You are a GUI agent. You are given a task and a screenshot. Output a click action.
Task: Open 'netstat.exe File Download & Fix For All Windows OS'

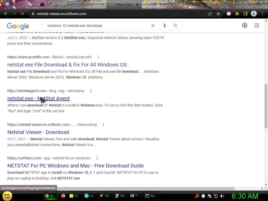pyautogui.click(x=67, y=65)
